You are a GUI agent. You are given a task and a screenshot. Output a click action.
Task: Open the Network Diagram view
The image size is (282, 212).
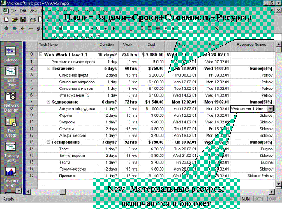[x=11, y=102]
